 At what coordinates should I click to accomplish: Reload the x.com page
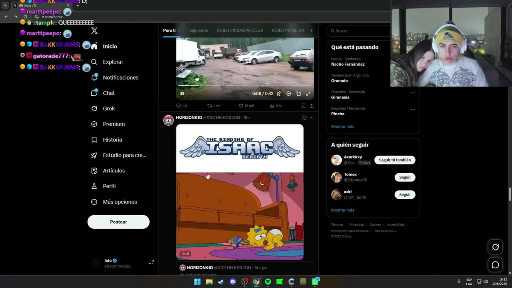pos(25,17)
